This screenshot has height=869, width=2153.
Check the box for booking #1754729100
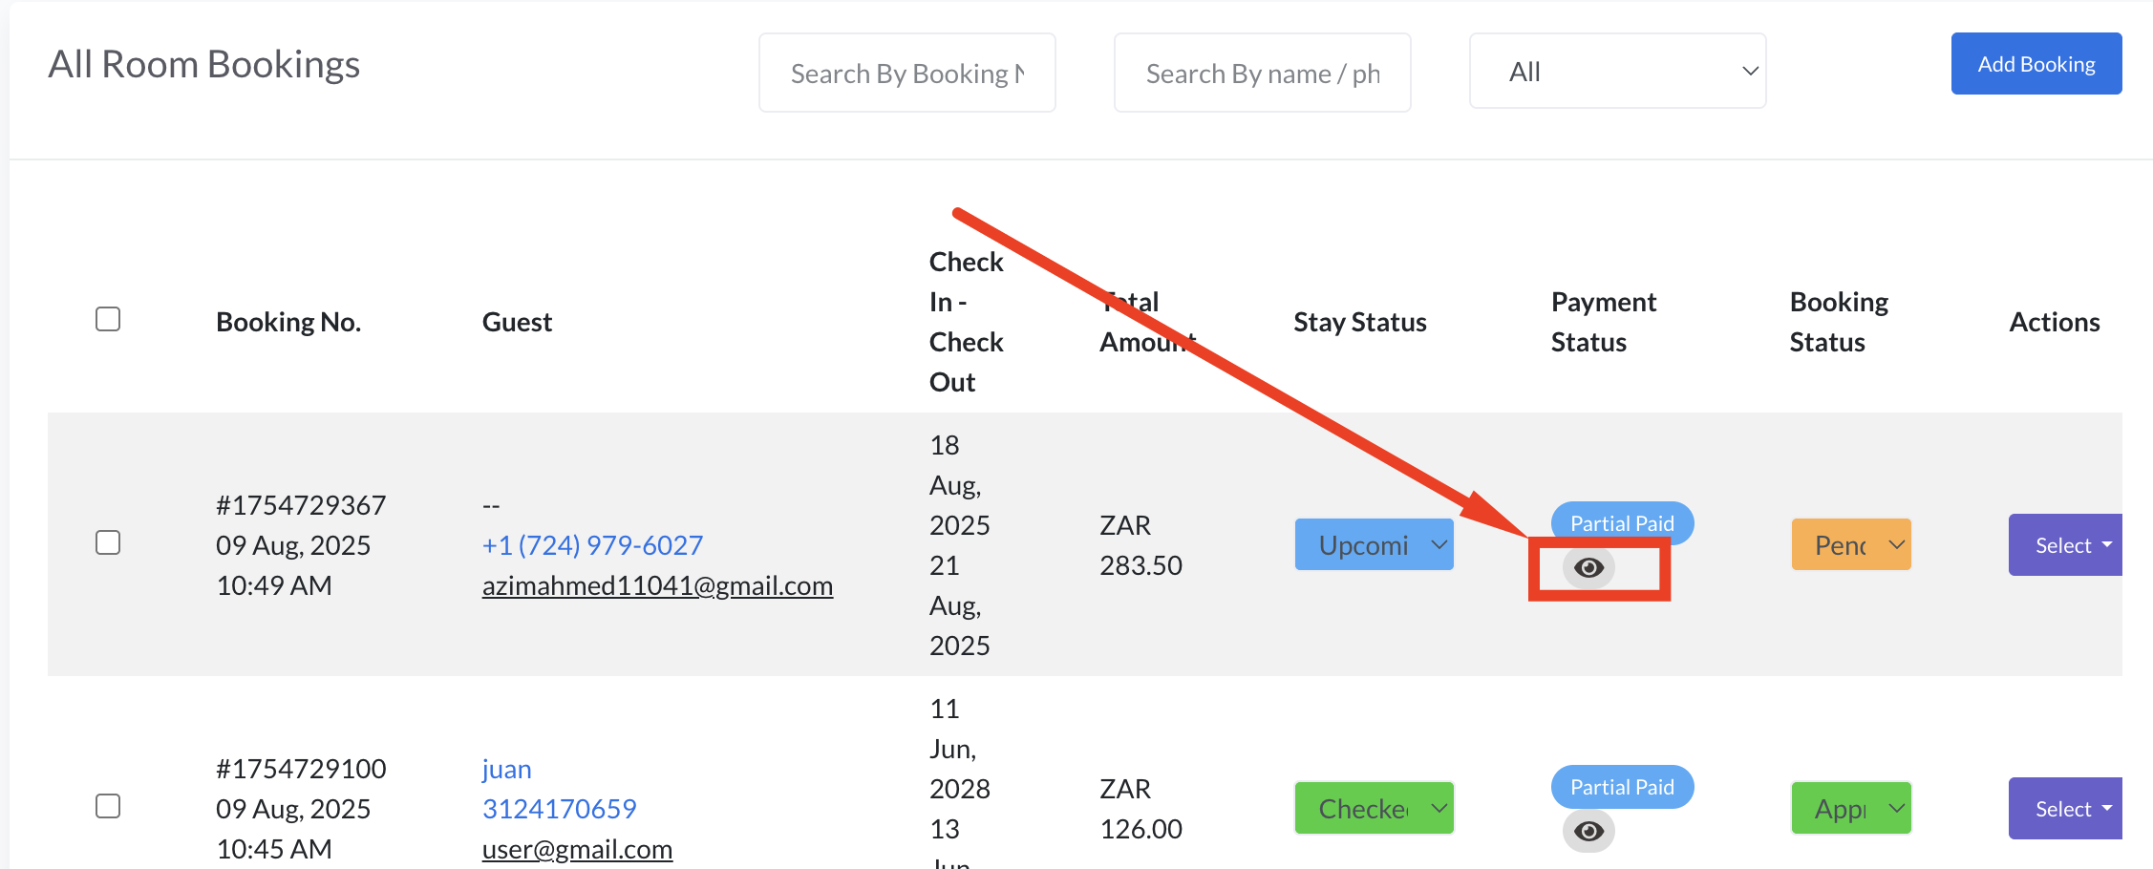pyautogui.click(x=108, y=806)
